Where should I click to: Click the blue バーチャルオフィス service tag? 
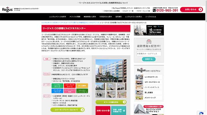click(57, 91)
